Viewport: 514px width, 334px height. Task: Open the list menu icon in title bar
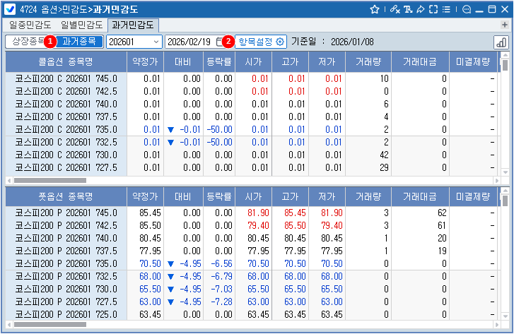[445, 9]
